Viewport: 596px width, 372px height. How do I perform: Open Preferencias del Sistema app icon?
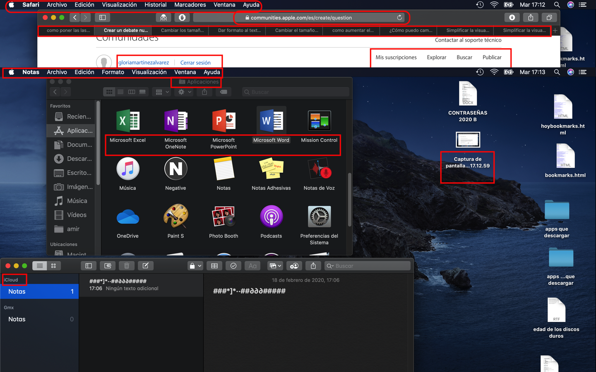[x=320, y=217]
